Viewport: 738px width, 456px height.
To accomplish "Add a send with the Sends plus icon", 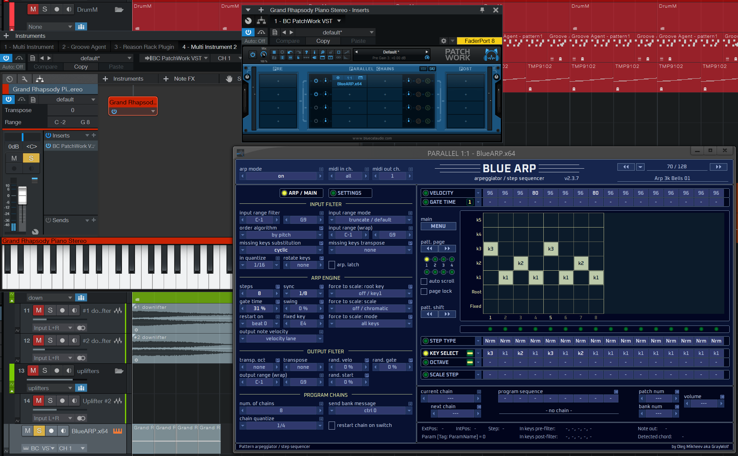I will point(94,220).
